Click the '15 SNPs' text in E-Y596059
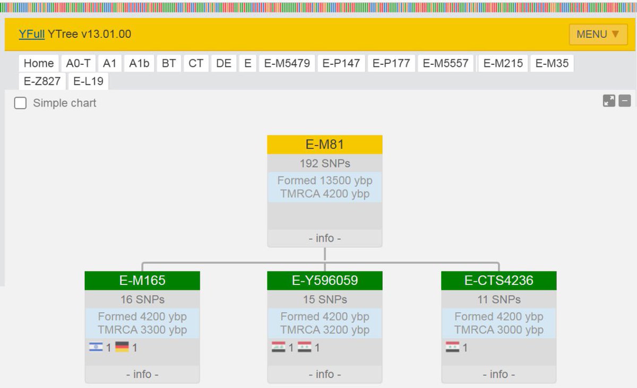This screenshot has height=388, width=637. click(x=325, y=299)
